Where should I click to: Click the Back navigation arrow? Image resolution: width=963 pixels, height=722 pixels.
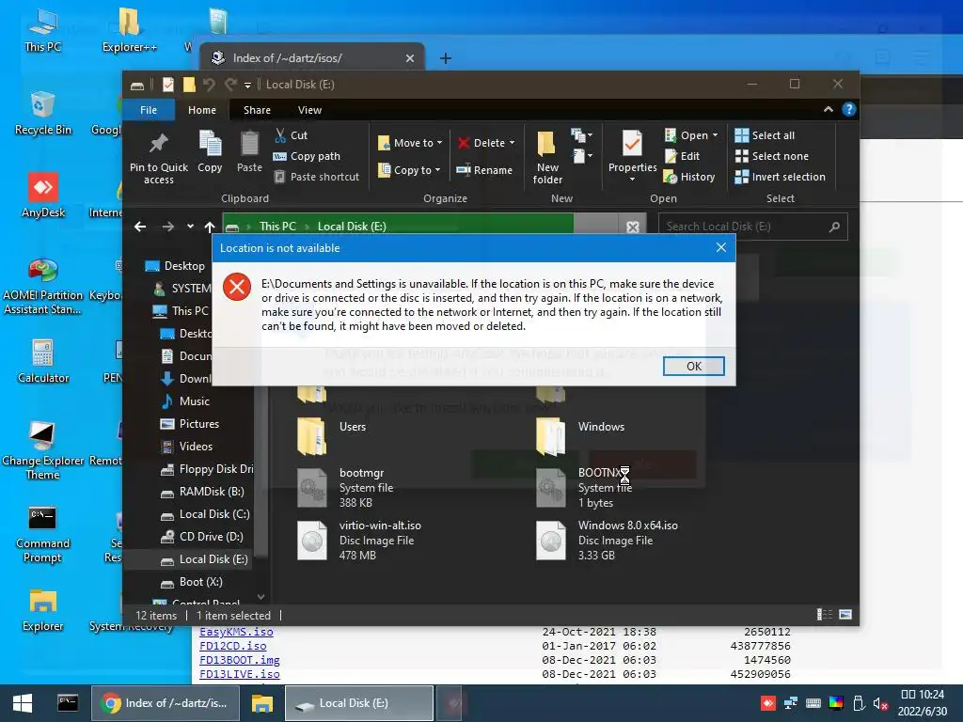140,227
